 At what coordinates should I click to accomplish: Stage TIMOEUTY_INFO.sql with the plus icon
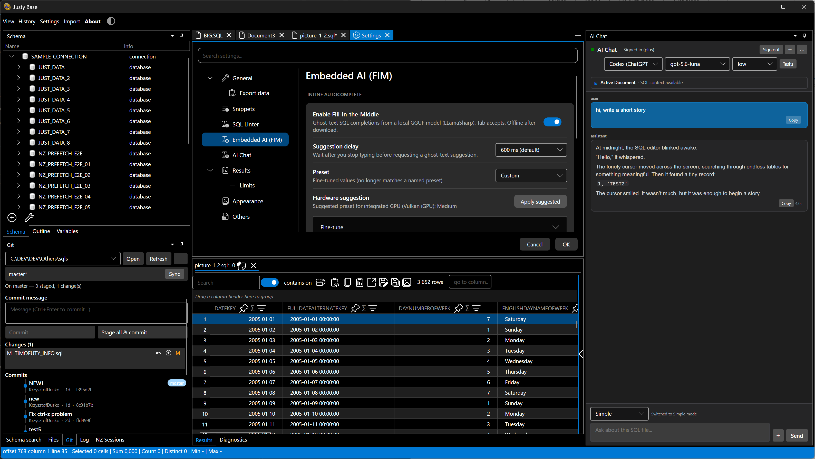[x=168, y=353]
